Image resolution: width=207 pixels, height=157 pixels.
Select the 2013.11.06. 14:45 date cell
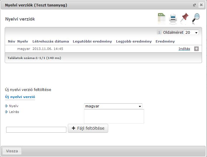[x=48, y=49]
